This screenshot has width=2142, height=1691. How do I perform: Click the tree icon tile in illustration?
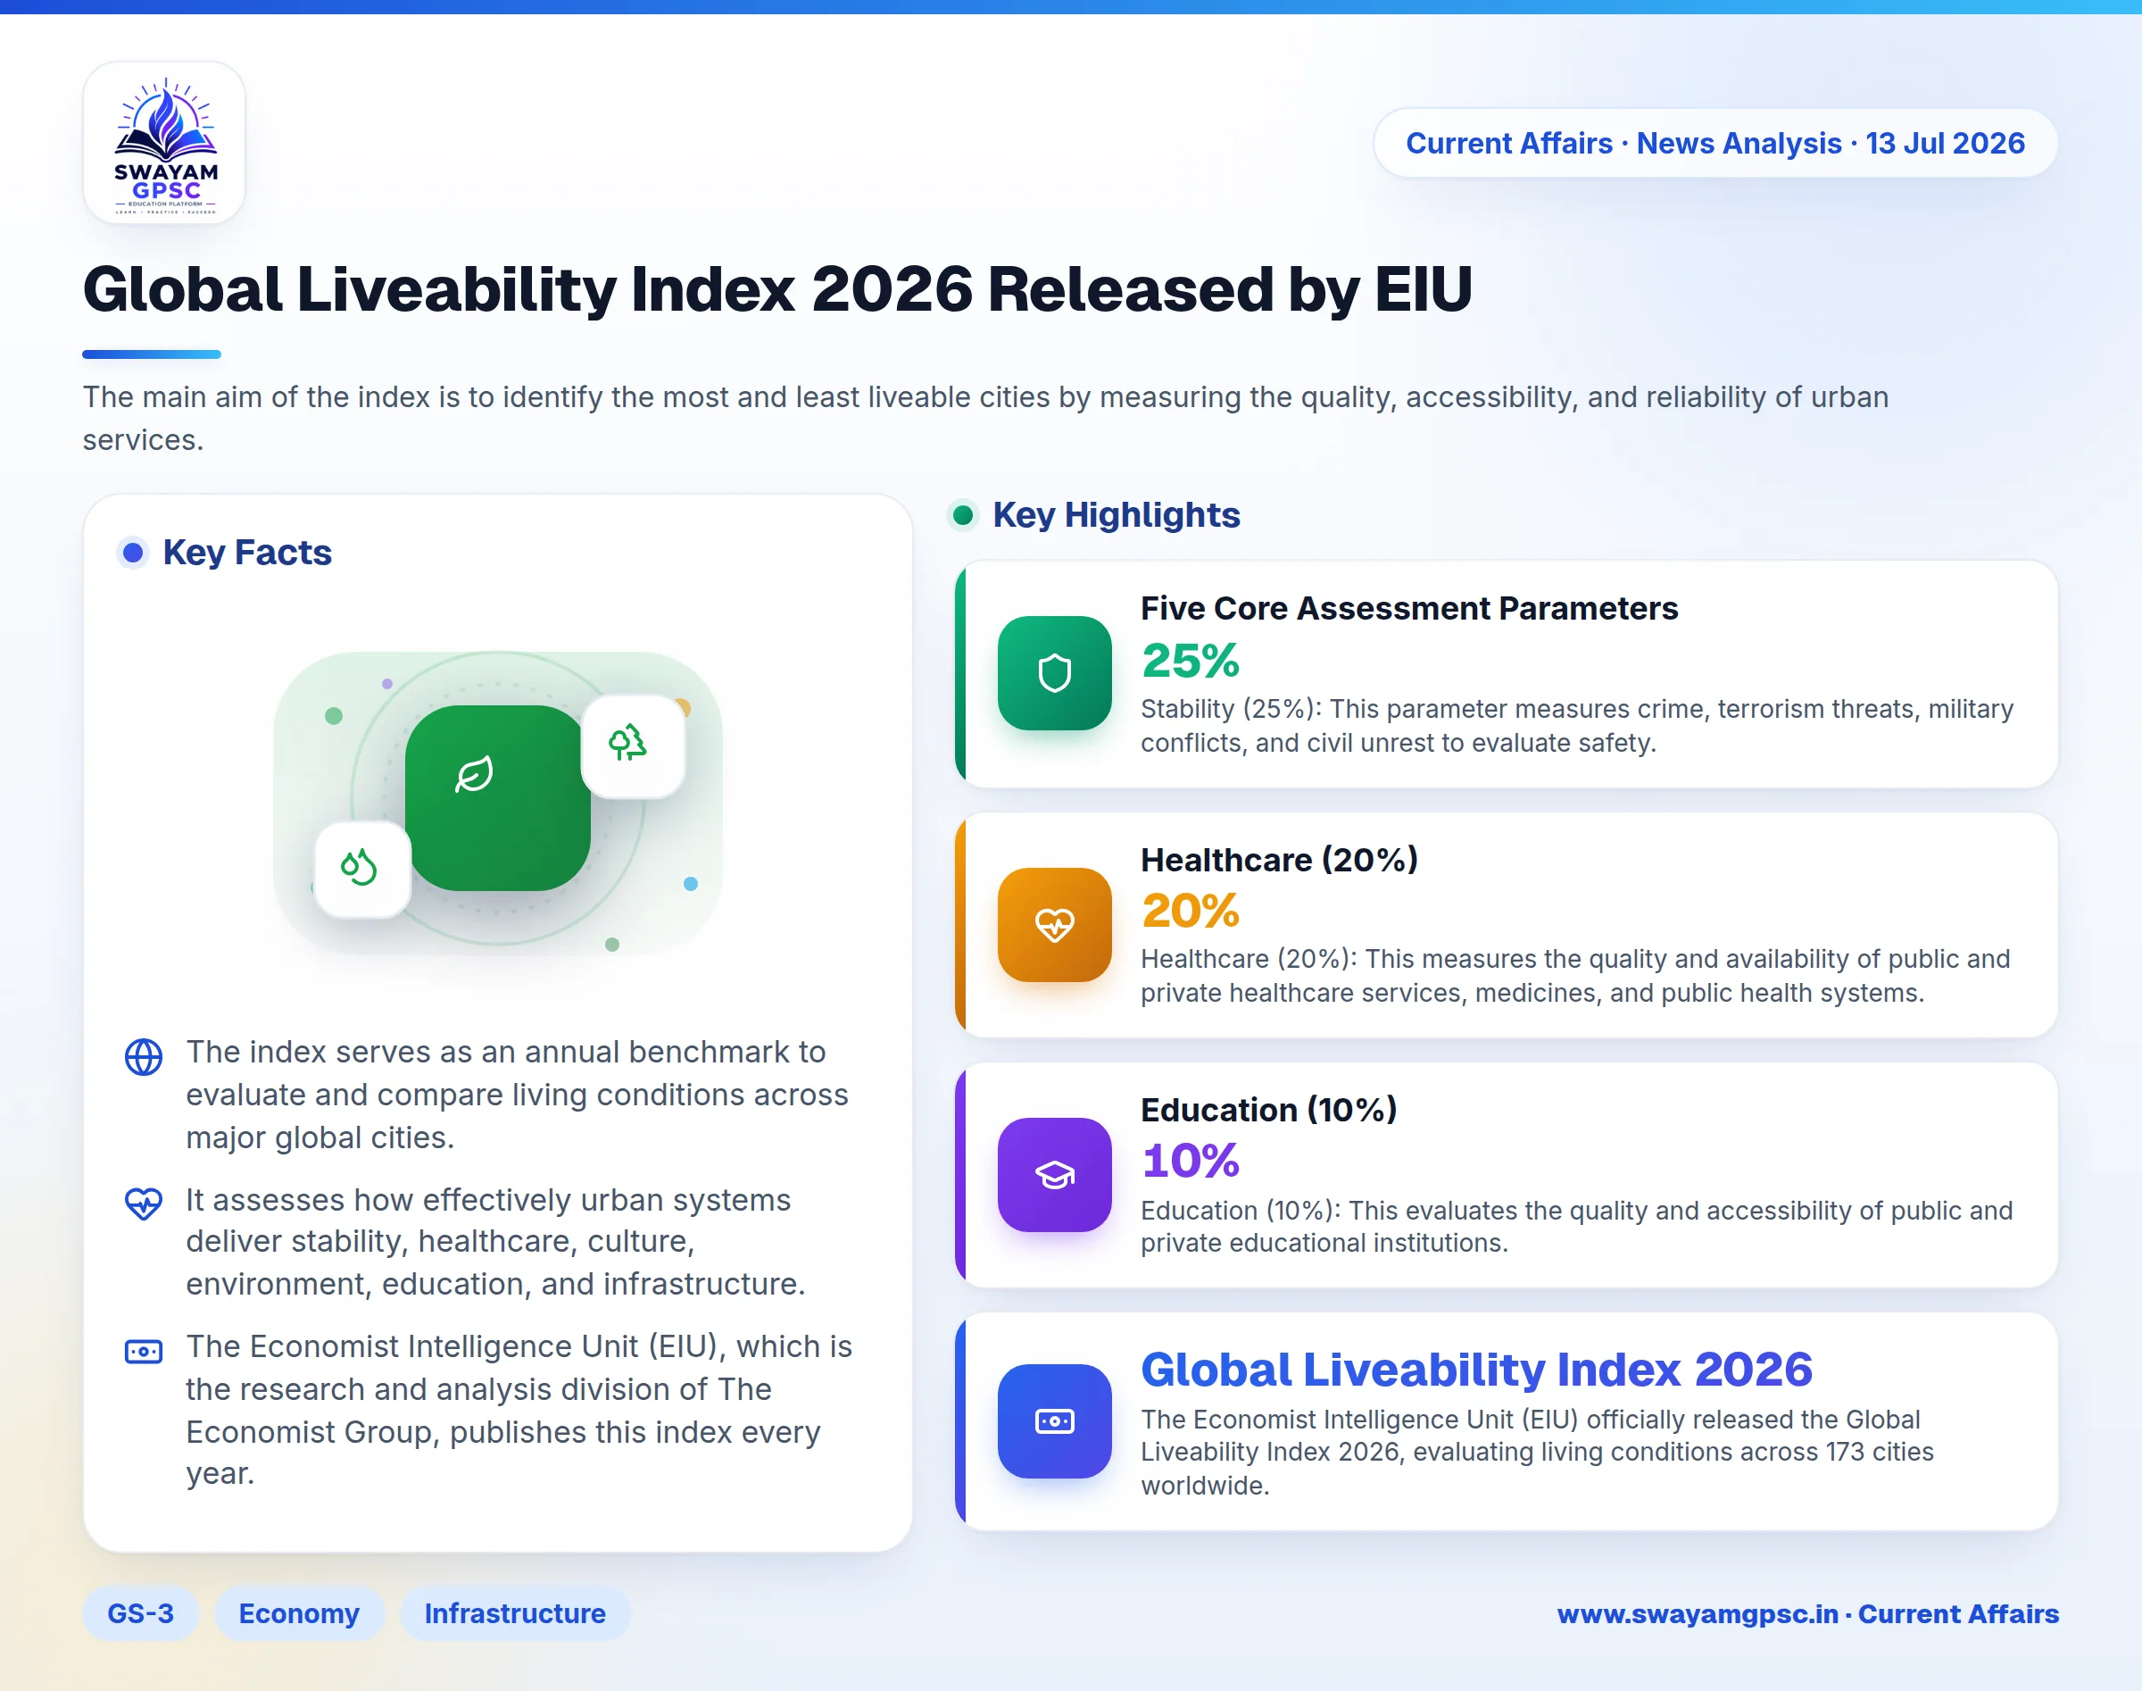pyautogui.click(x=633, y=746)
